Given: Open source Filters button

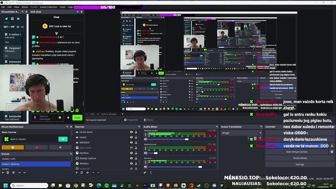Looking at the screenshot, I should coord(149,120).
